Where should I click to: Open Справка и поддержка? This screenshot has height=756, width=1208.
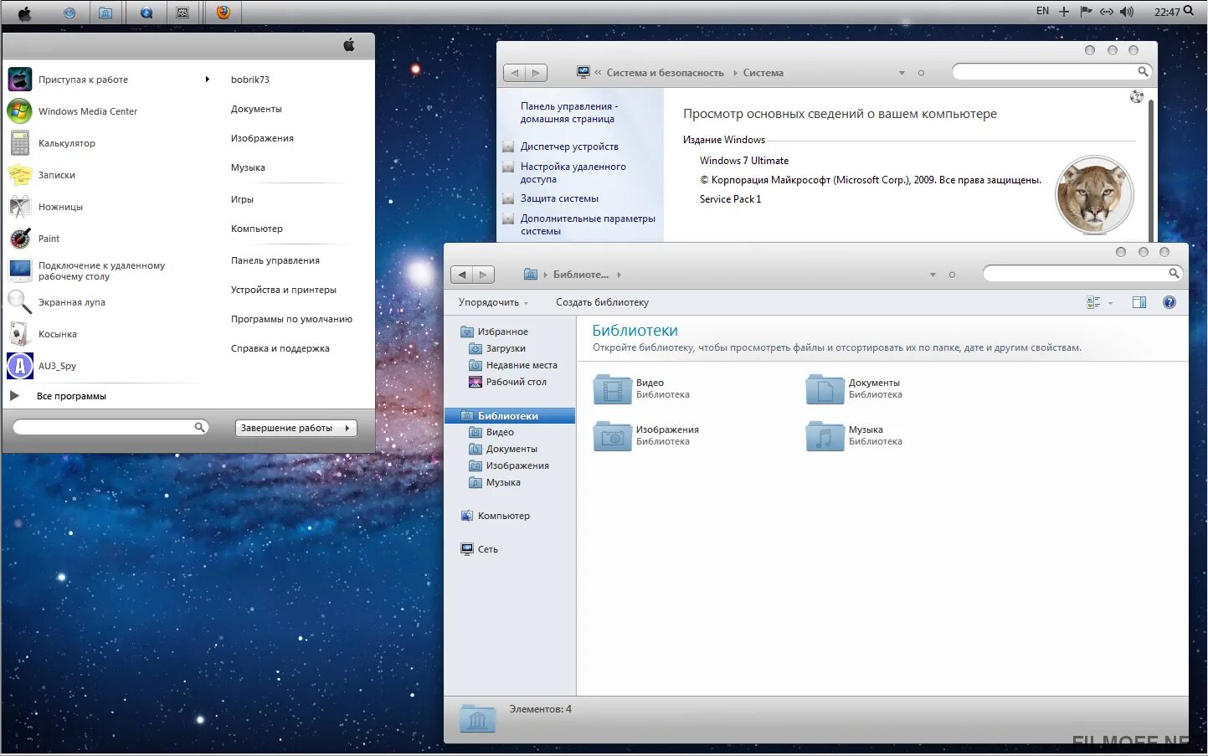pos(280,348)
